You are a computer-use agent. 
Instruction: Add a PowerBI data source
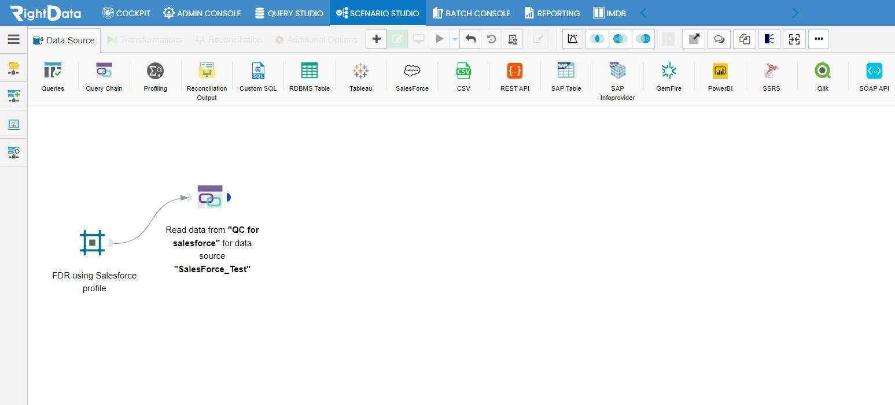[x=720, y=71]
